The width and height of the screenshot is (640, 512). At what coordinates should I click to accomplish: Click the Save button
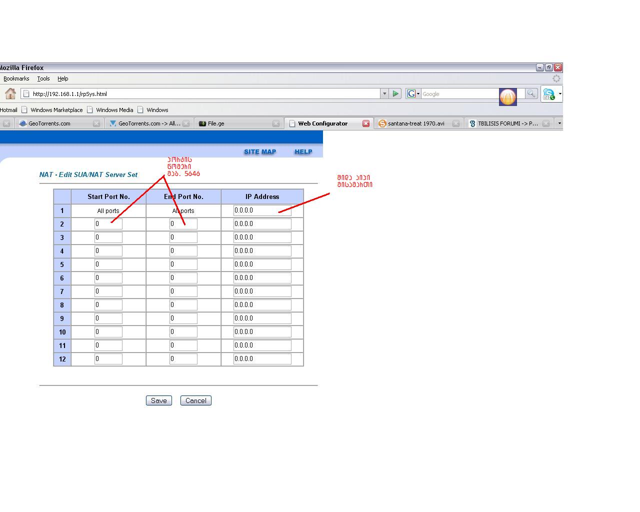tap(159, 400)
